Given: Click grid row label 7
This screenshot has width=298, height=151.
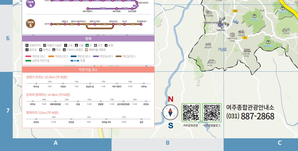Looking at the screenshot, I should tap(8, 111).
